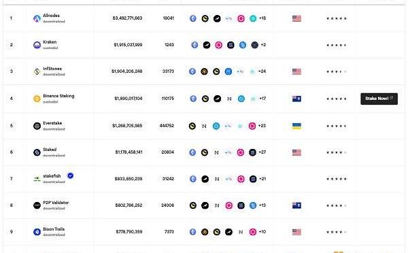Click the Ukraine flag in Everstake row

(x=296, y=126)
